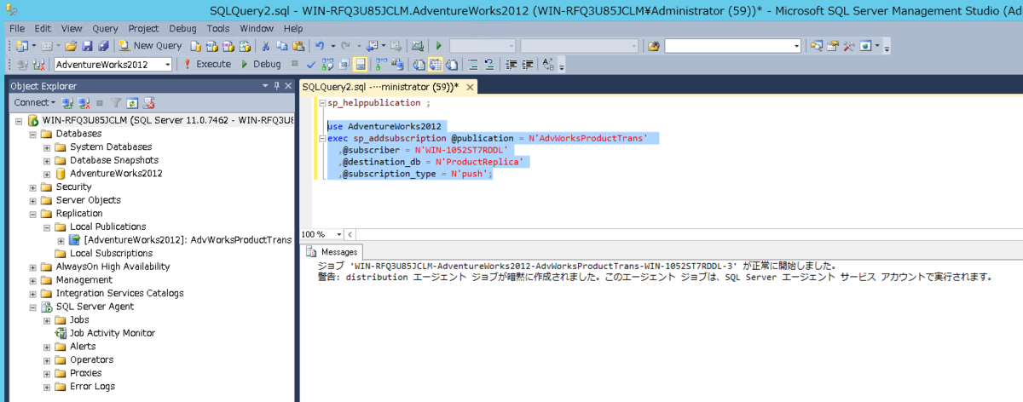Toggle Include Actual Execution Plan
Viewport: 1023px width, 402px height.
pyautogui.click(x=380, y=64)
